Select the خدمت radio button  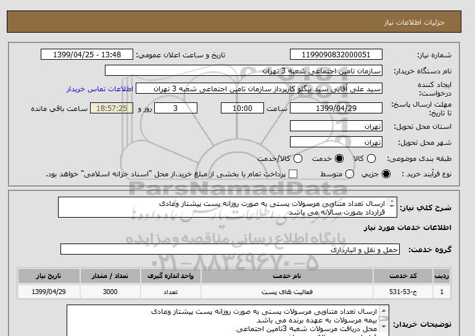point(339,158)
